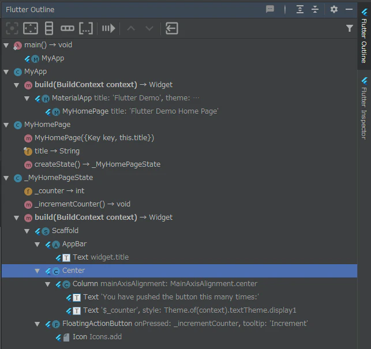Click the Flutter Outline panel title
Image resolution: width=371 pixels, height=349 pixels.
[x=30, y=9]
